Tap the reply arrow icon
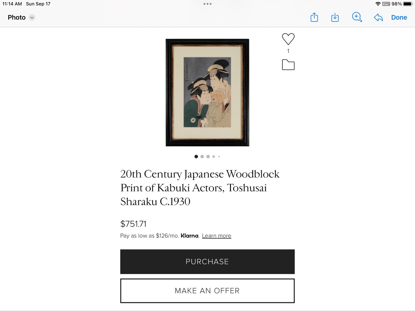415x311 pixels. 378,18
